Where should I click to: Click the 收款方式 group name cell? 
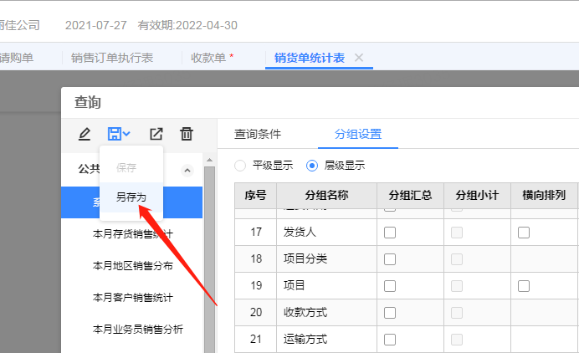click(327, 312)
